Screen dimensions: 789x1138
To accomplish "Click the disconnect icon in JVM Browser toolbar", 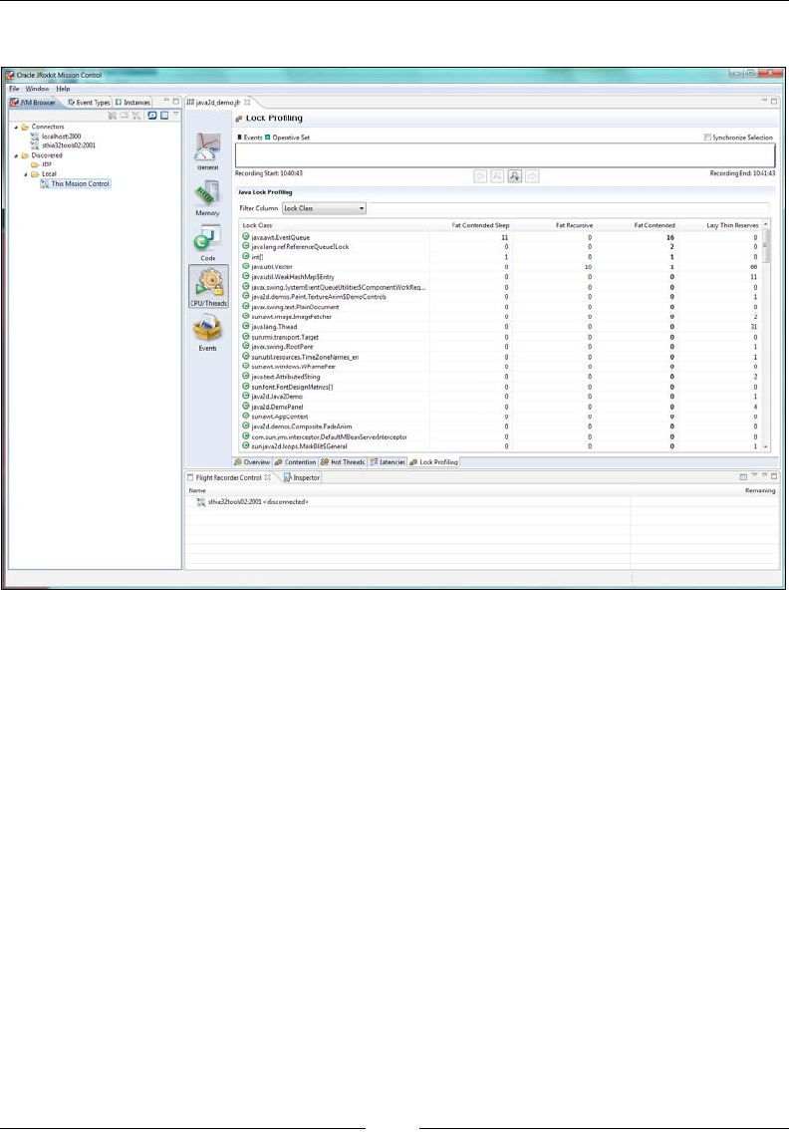I will [x=136, y=115].
